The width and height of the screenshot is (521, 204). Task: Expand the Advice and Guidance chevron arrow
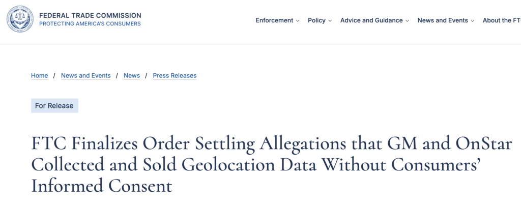[x=407, y=21]
